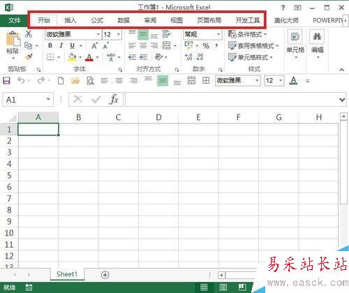The image size is (349, 293).
Task: Open quick toolbar font size 12 dropdown
Action: coord(281,81)
